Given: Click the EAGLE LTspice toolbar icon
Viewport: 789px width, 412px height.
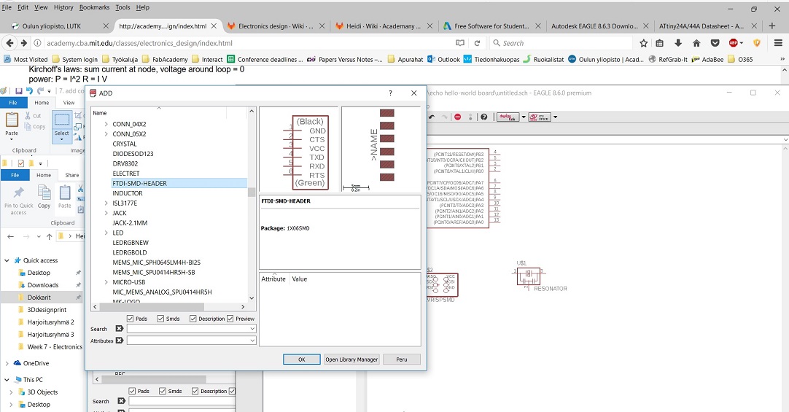Looking at the screenshot, I should (x=540, y=117).
